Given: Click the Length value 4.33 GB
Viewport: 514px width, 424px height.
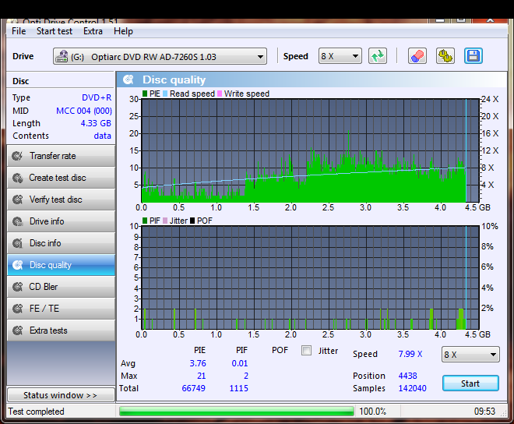Looking at the screenshot, I should pyautogui.click(x=96, y=123).
